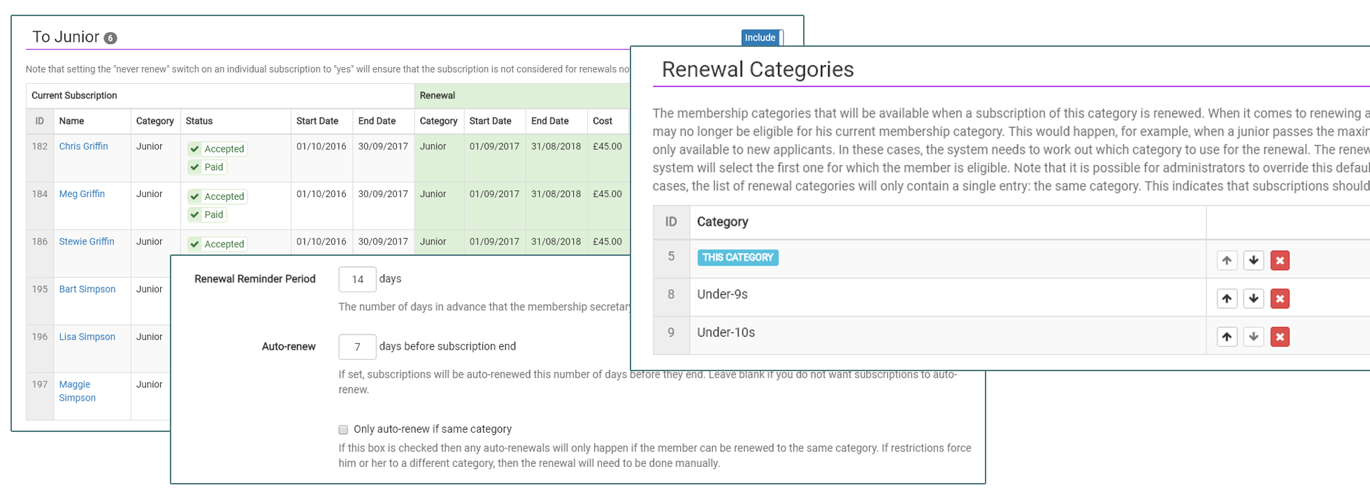
Task: Move THIS CATEGORY row up
Action: tap(1227, 261)
